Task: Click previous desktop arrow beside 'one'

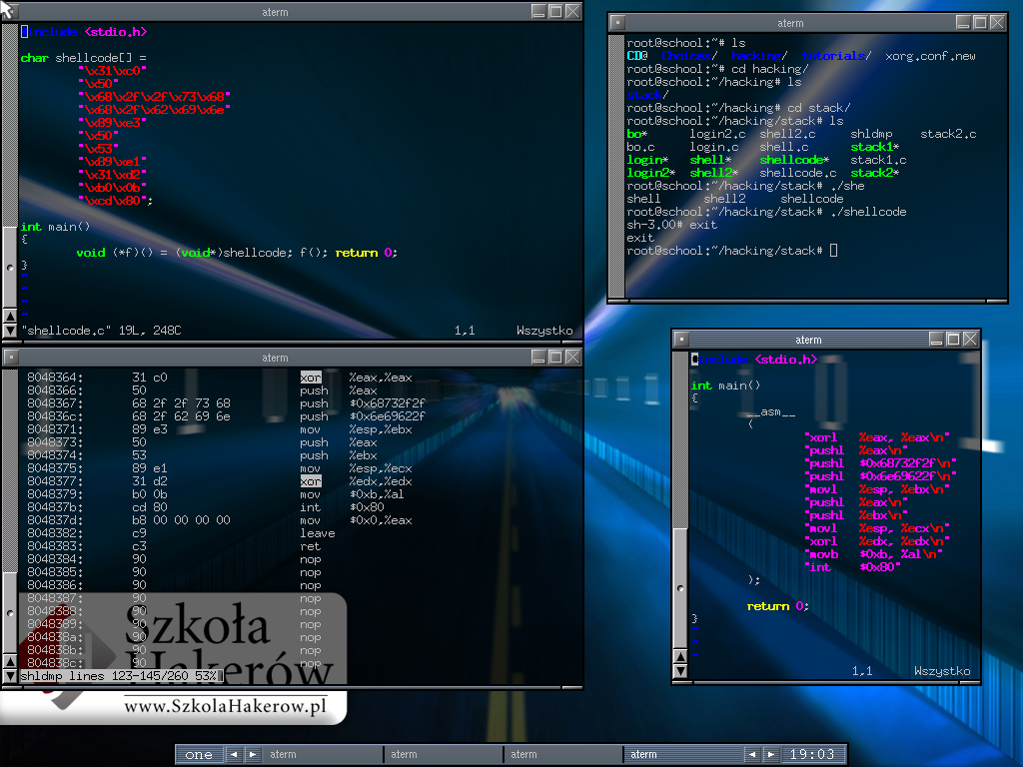Action: (234, 754)
